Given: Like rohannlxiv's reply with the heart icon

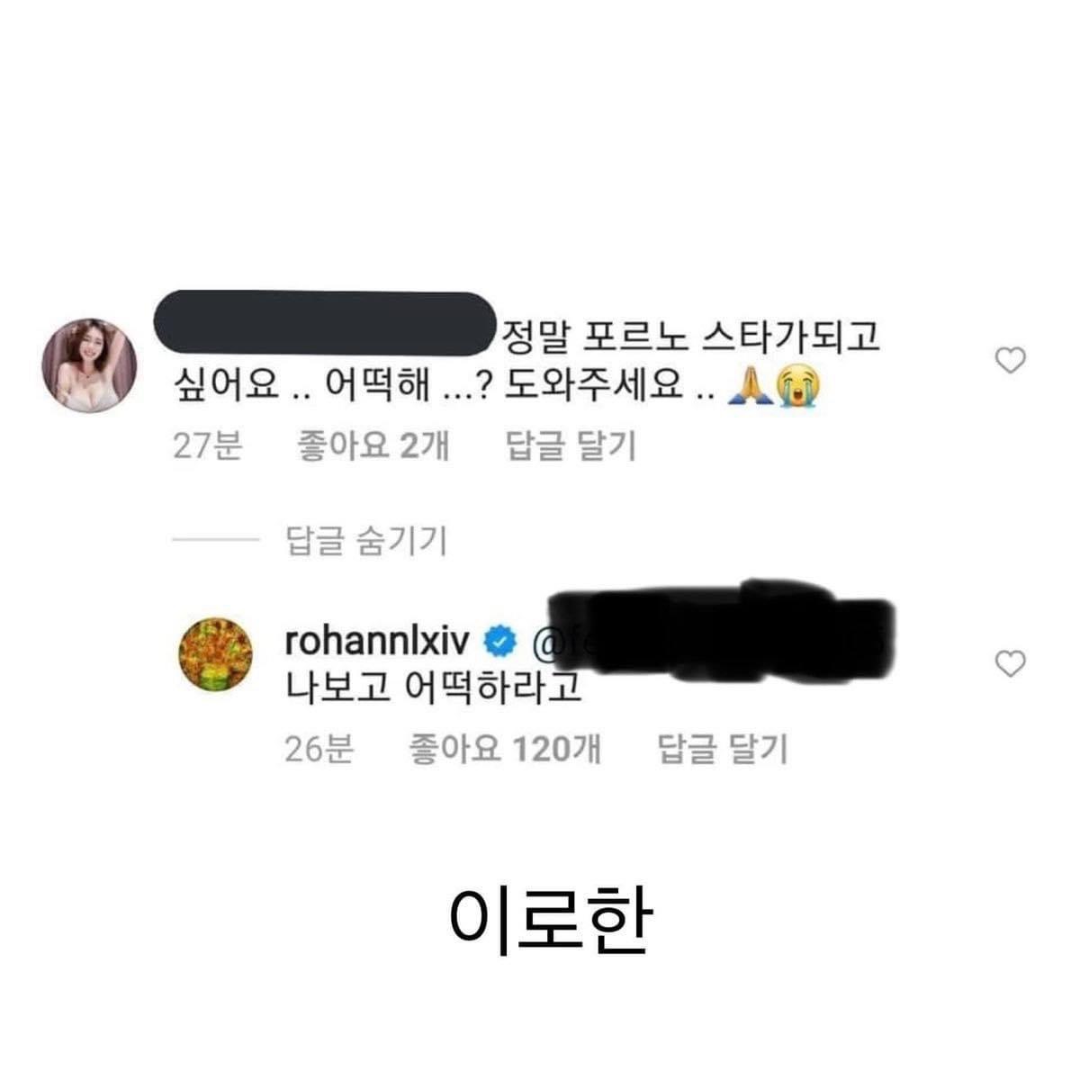Looking at the screenshot, I should click(x=1012, y=663).
